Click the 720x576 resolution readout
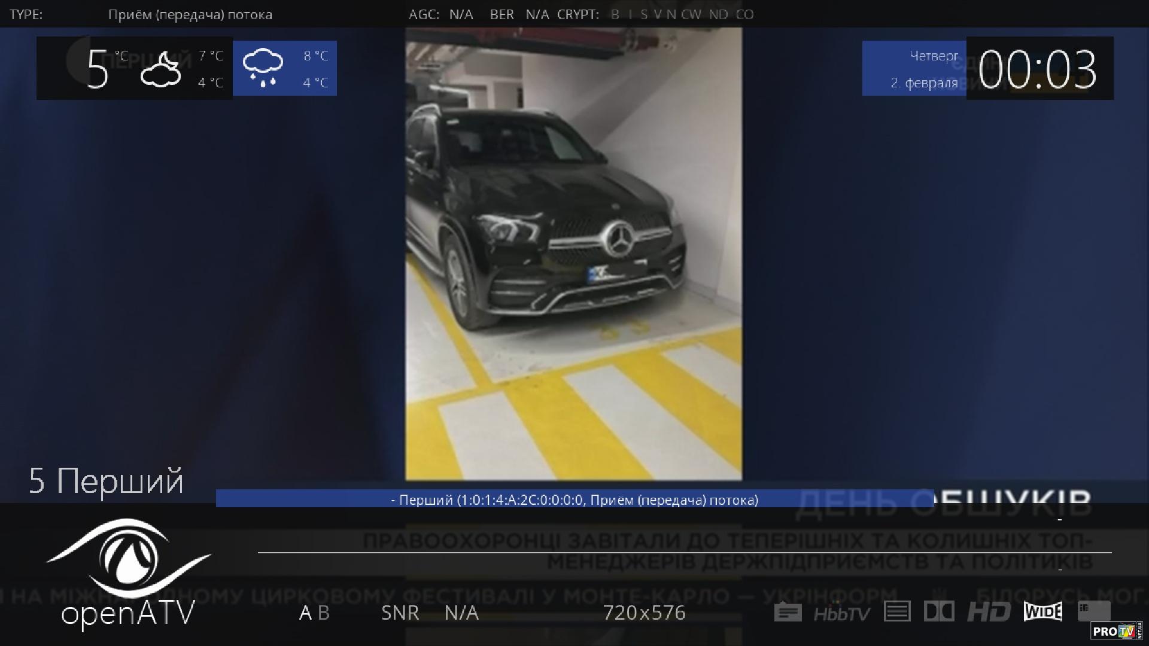1149x646 pixels. point(644,613)
